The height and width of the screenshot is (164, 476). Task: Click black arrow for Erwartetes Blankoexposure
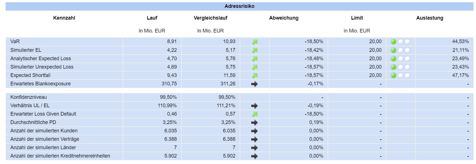[x=254, y=84]
